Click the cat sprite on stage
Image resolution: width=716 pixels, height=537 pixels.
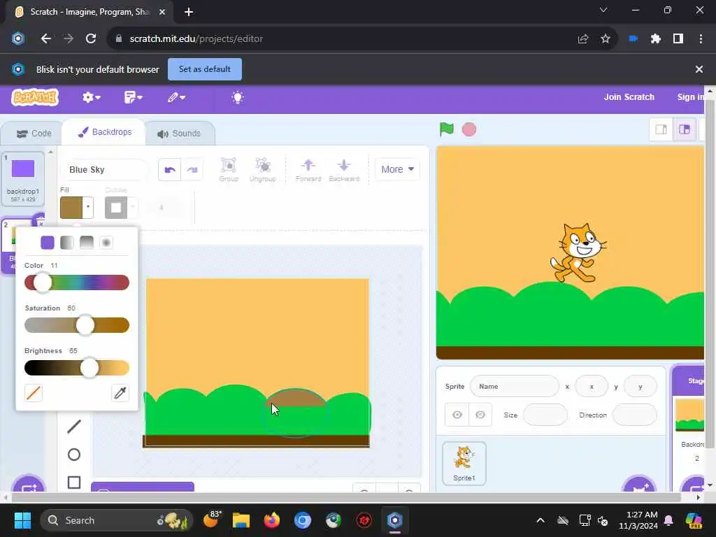click(x=578, y=252)
